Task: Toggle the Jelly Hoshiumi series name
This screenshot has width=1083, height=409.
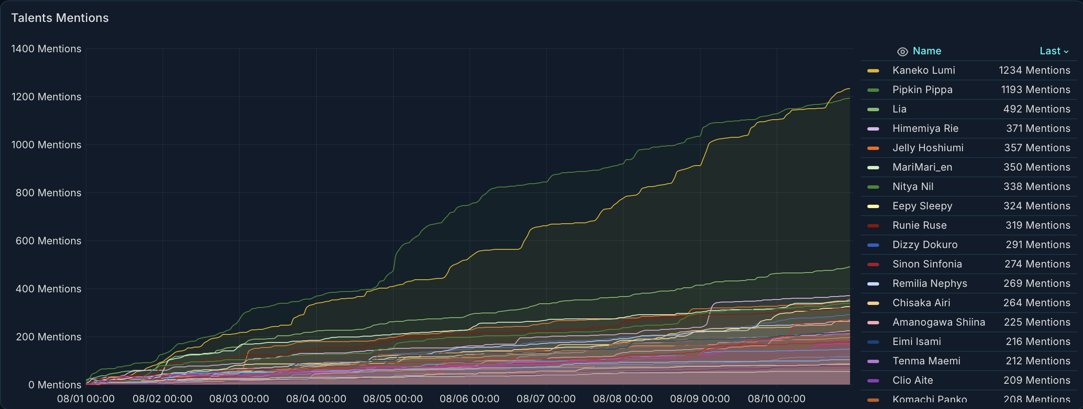Action: click(928, 148)
